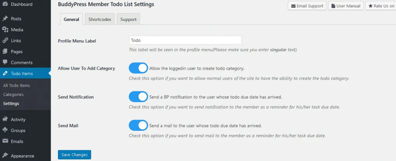
Task: Click the Rate Us button
Action: 381,6
